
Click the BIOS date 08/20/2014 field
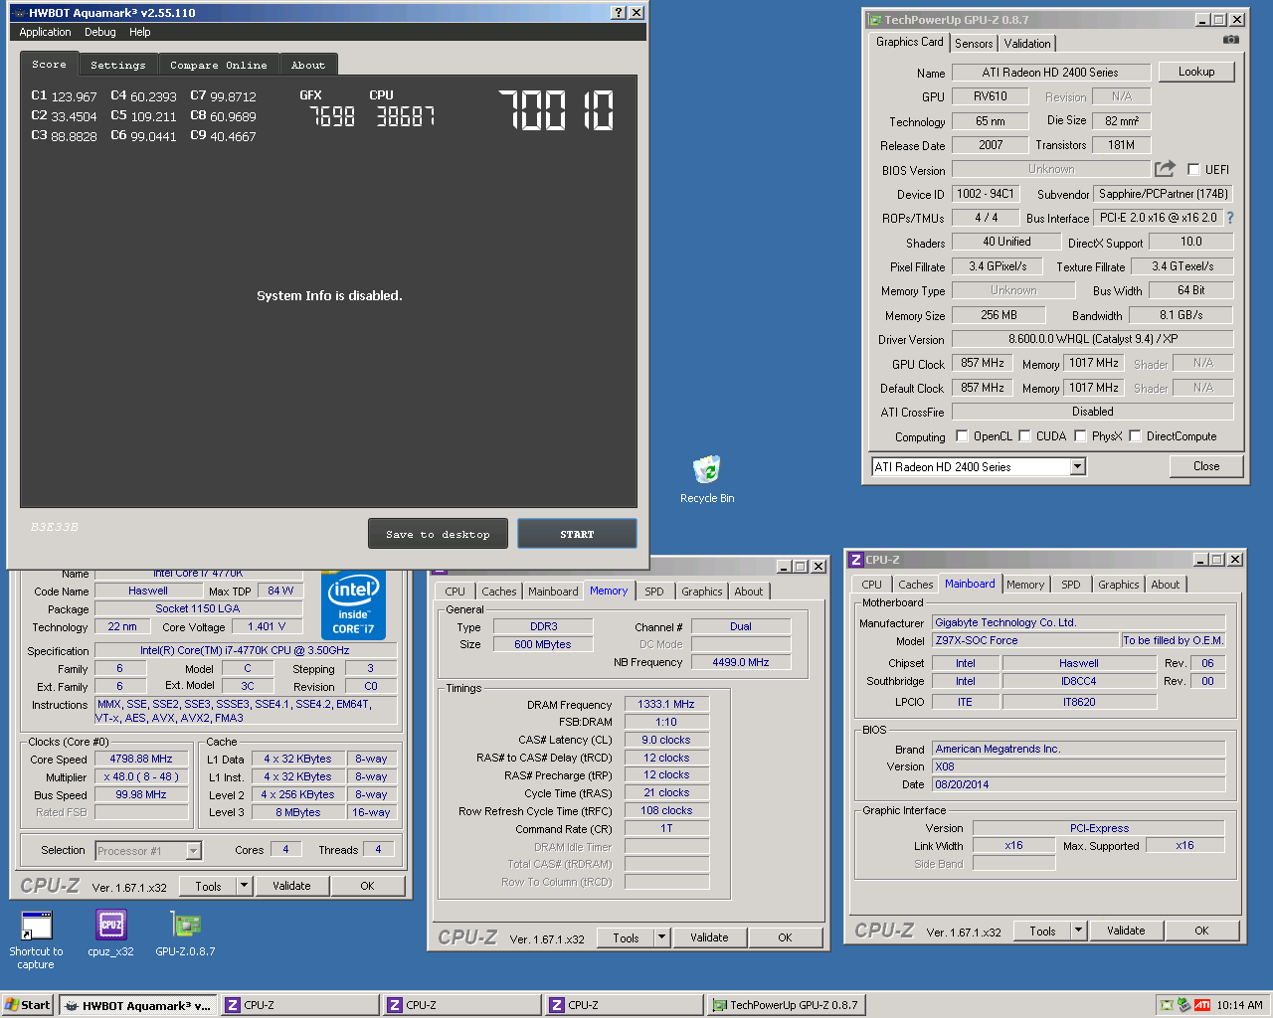(1079, 784)
